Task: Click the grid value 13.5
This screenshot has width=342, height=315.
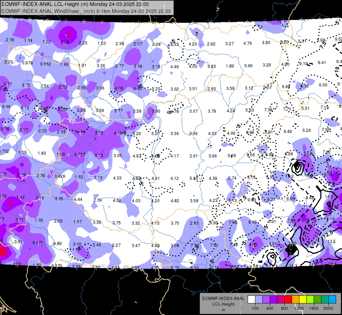Action: pyautogui.click(x=332, y=241)
